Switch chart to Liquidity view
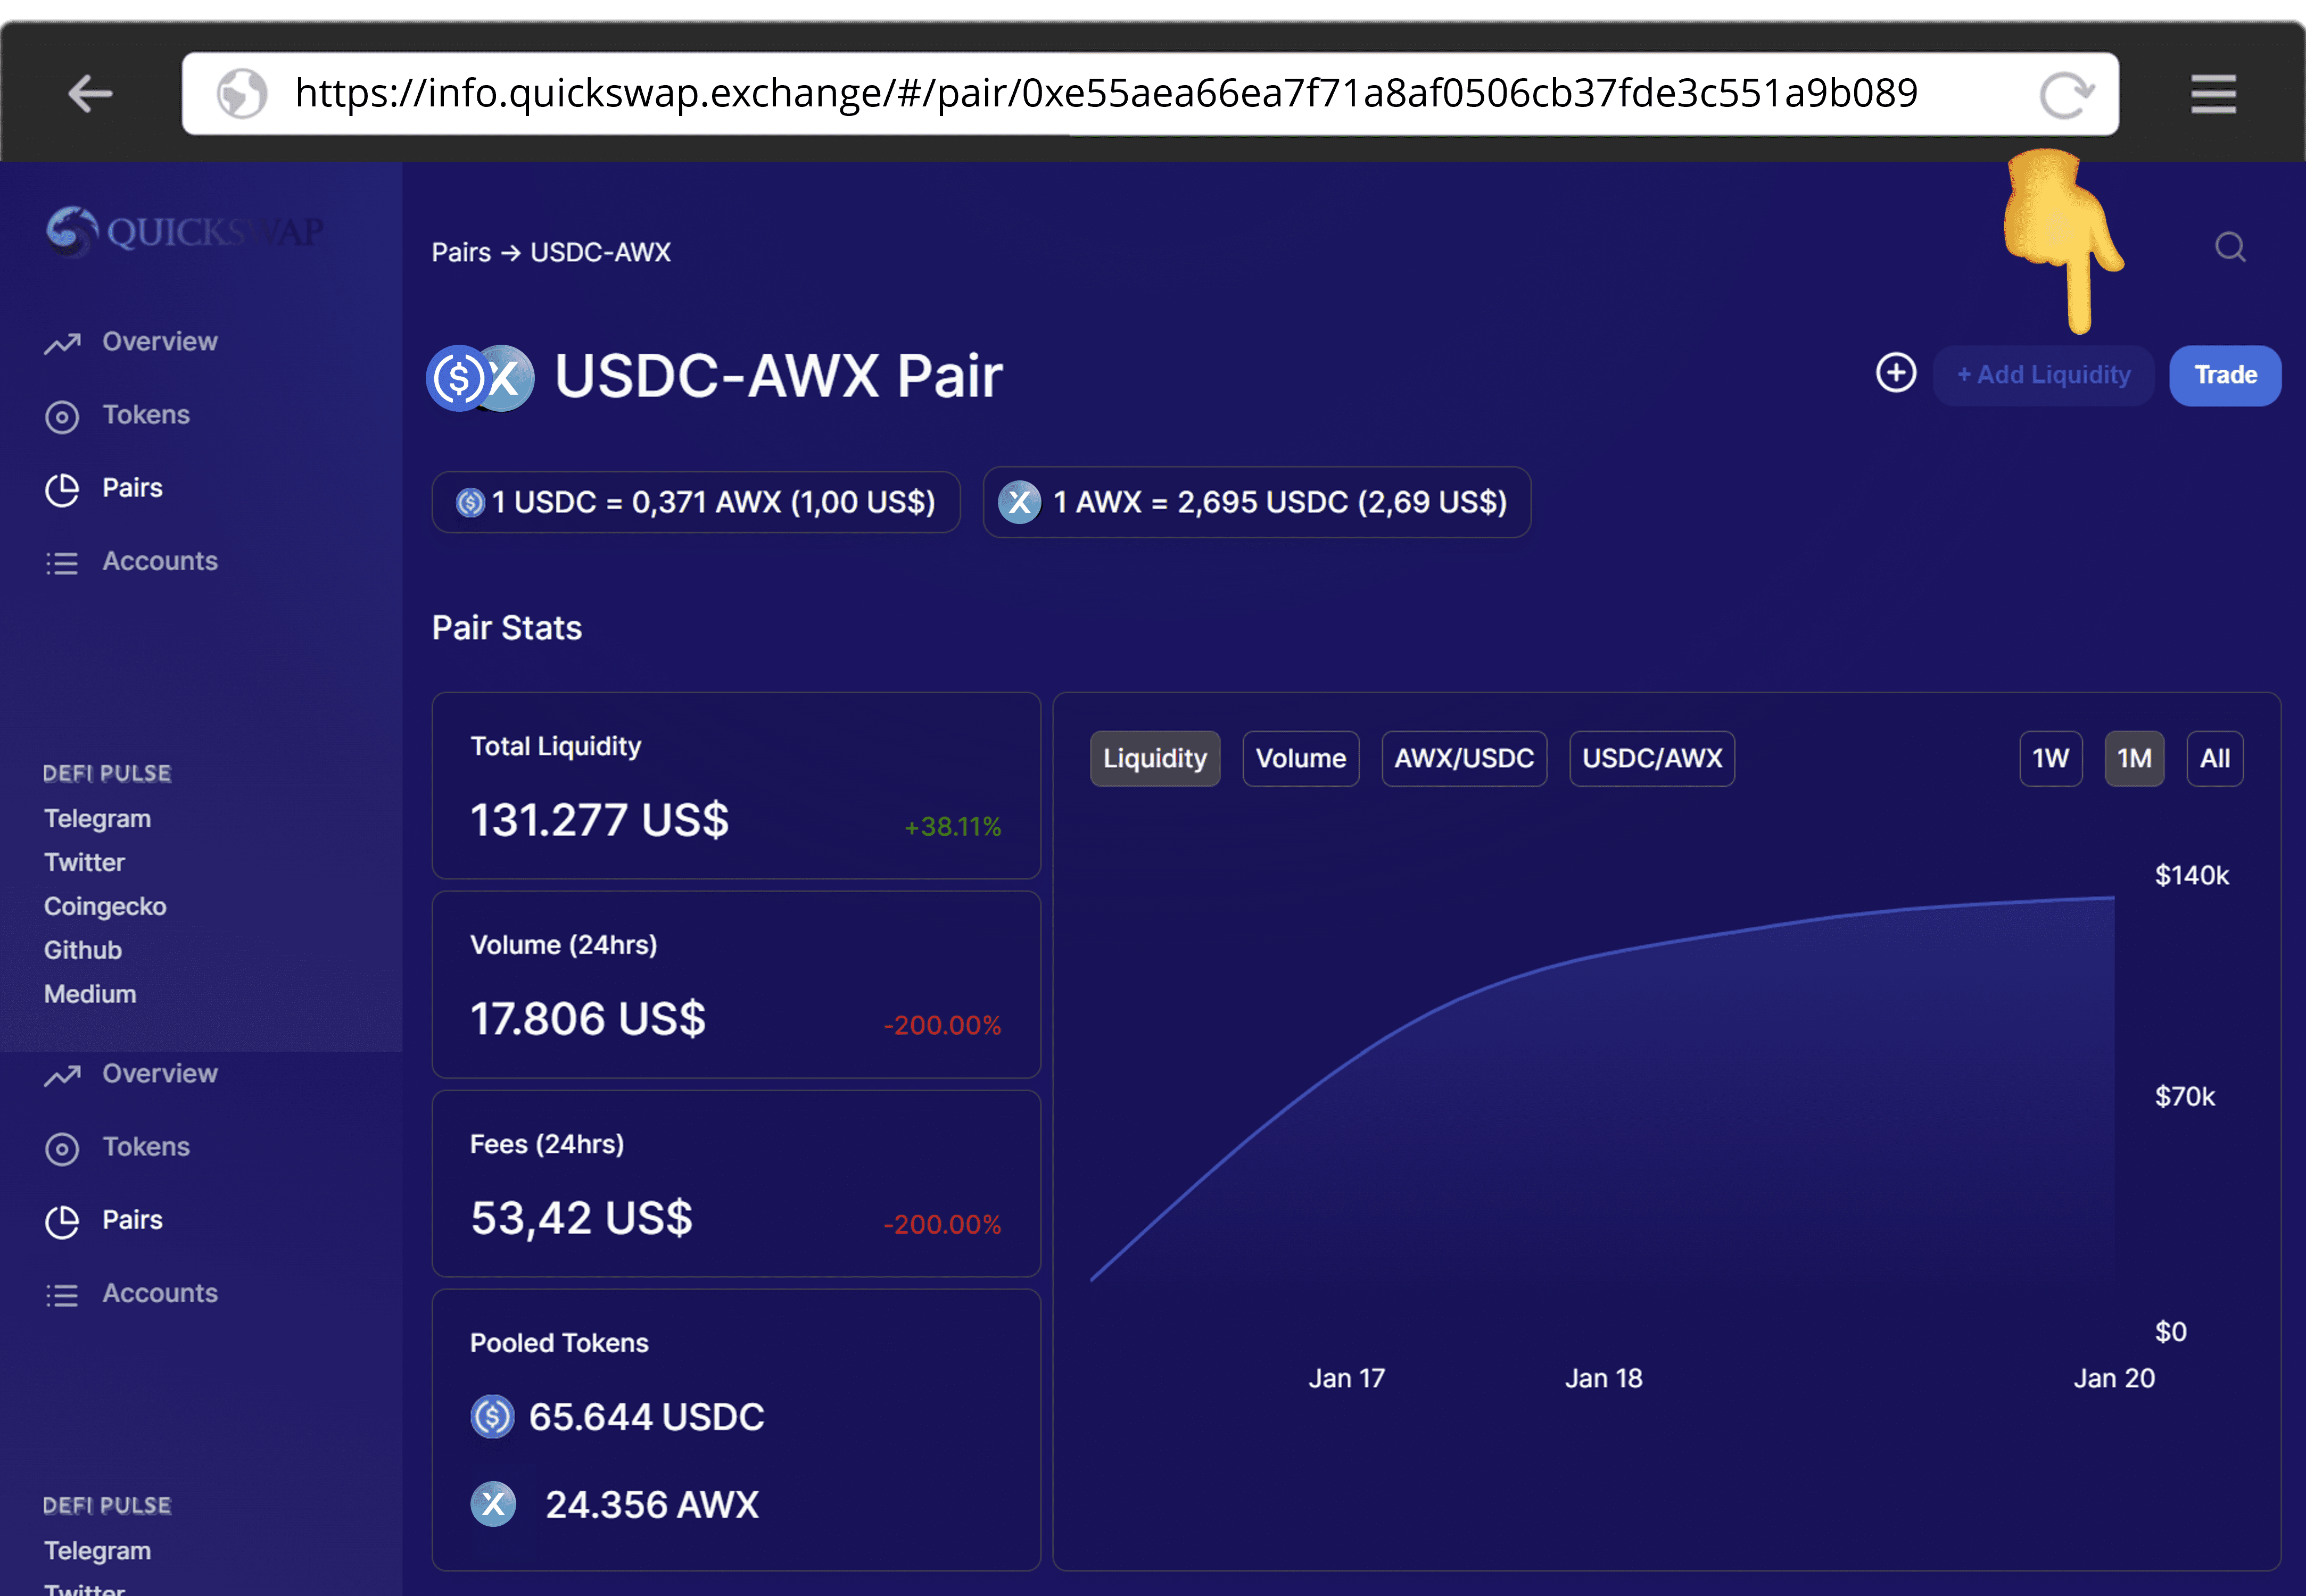2306x1596 pixels. [1154, 759]
